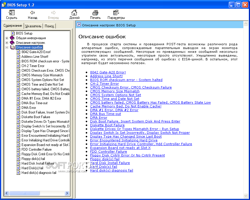Click the BIOS Setup title bar icon
250x200 pixels.
coord(4,5)
